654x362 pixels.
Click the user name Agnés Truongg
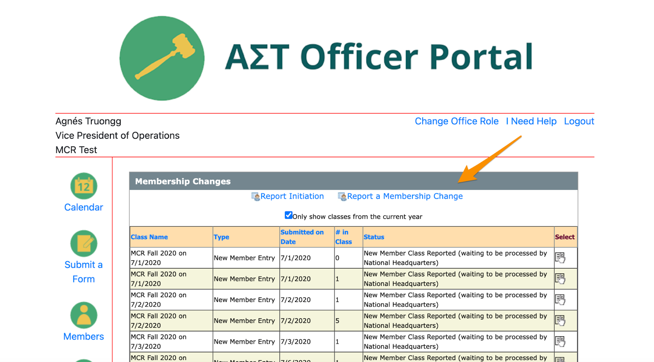click(88, 121)
